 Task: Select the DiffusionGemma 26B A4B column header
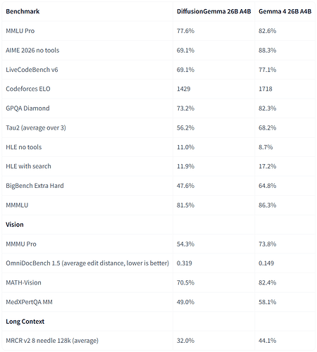pyautogui.click(x=213, y=11)
